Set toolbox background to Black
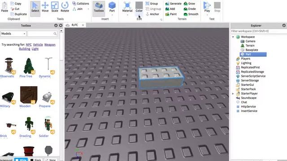The height and width of the screenshot is (161, 287). pyautogui.click(x=36, y=160)
